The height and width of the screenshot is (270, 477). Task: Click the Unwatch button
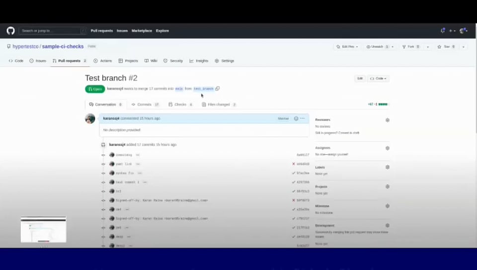pyautogui.click(x=378, y=47)
